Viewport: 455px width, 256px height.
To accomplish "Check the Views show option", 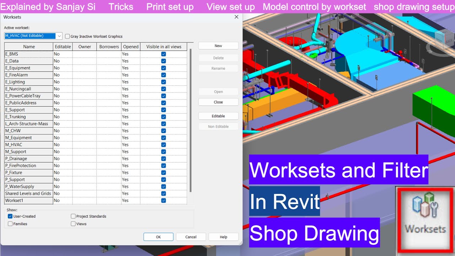I will (73, 224).
